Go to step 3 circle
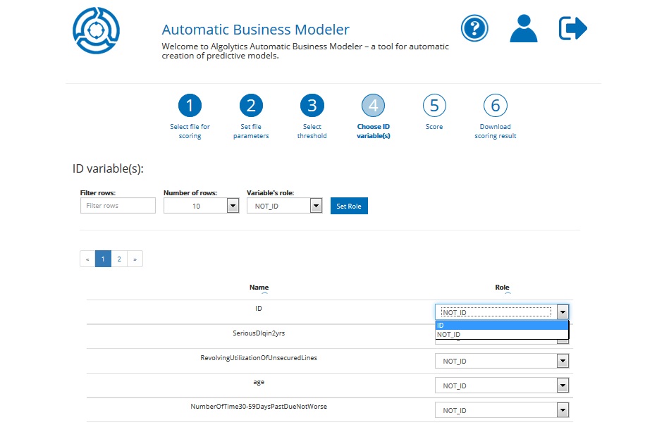Screen dimensions: 645x425 click(x=312, y=105)
